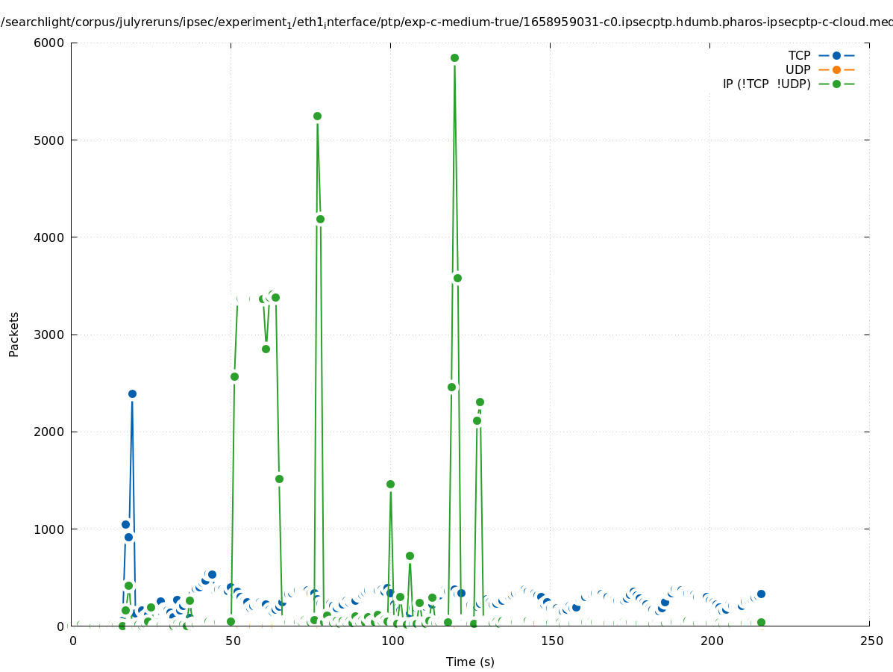Image resolution: width=893 pixels, height=672 pixels.
Task: Select the green data point near 5250 packets
Action: pos(317,116)
